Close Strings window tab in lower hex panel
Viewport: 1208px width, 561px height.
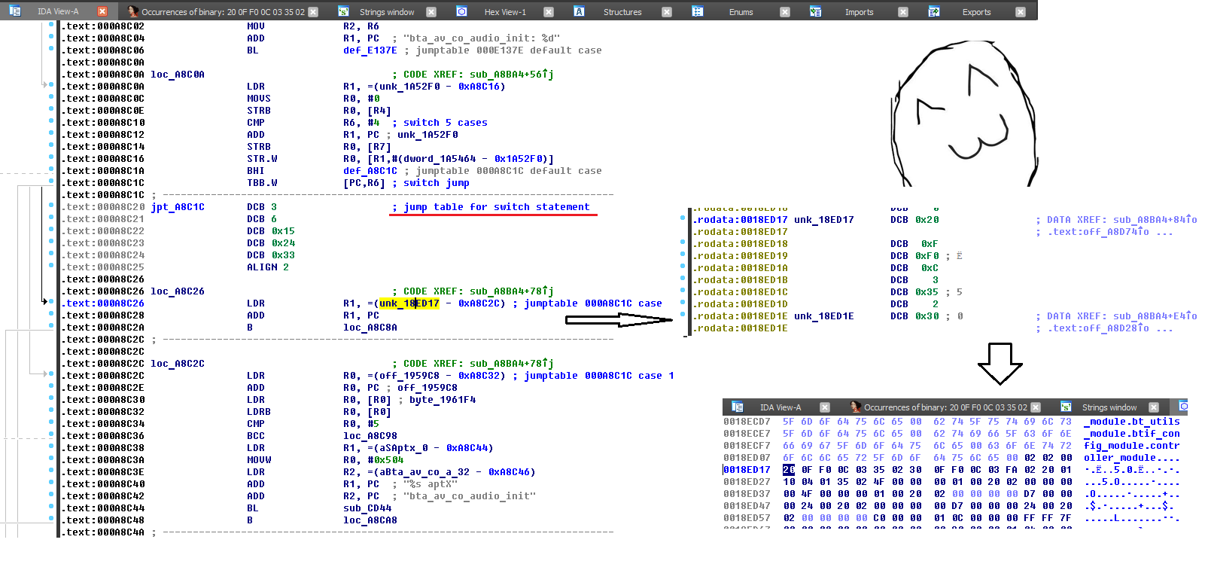[x=1154, y=407]
